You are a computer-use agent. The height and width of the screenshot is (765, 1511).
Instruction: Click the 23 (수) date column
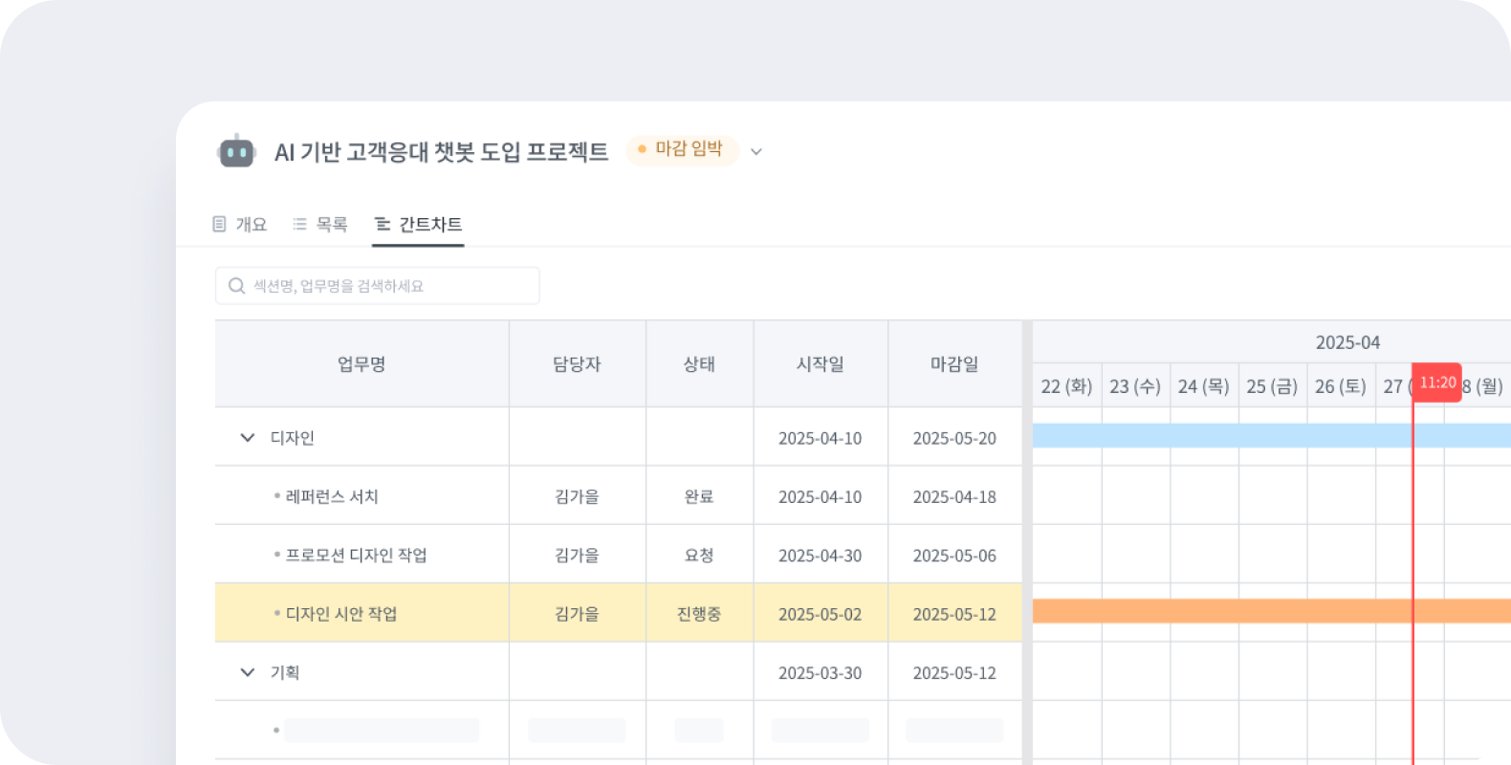coord(1135,386)
